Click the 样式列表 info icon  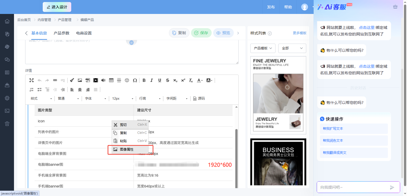(x=270, y=33)
